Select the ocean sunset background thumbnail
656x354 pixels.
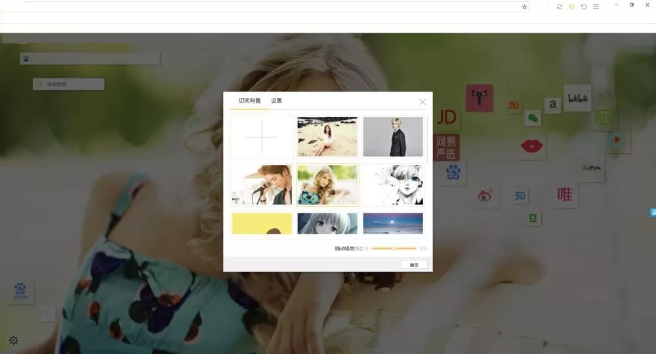[393, 223]
